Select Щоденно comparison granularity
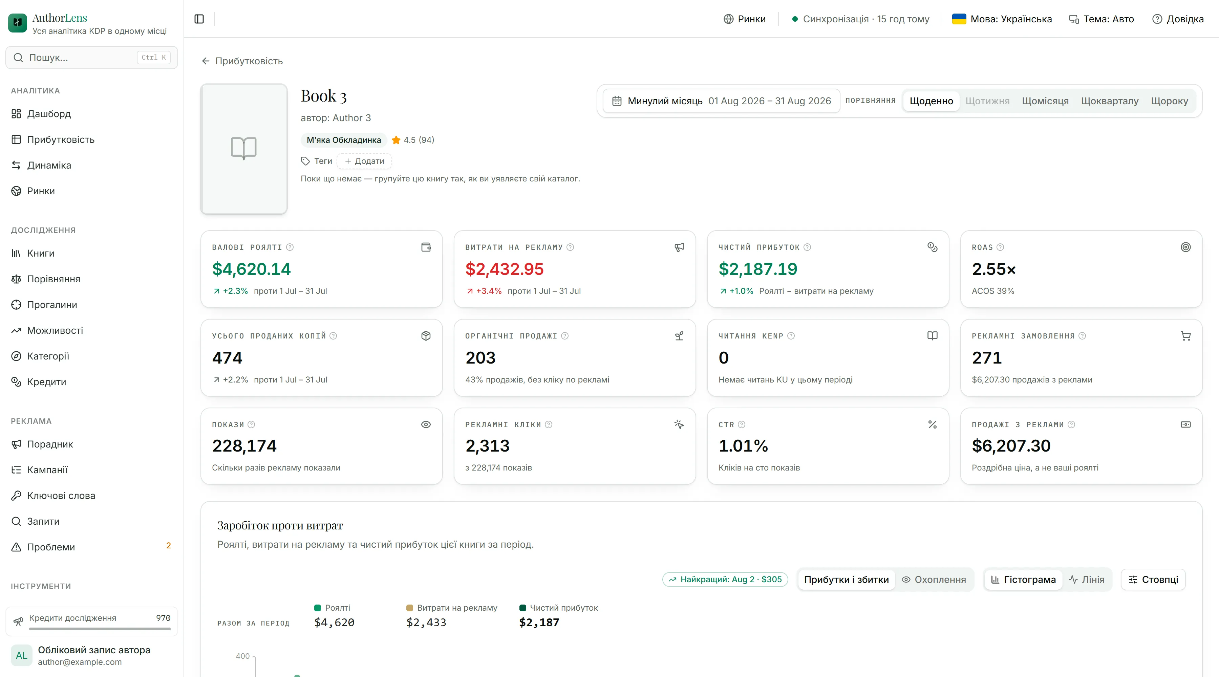This screenshot has width=1219, height=677. tap(931, 101)
